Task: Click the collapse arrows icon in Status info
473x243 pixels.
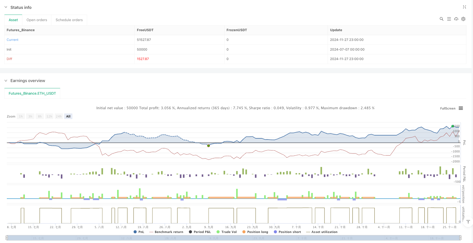Action: click(x=464, y=7)
